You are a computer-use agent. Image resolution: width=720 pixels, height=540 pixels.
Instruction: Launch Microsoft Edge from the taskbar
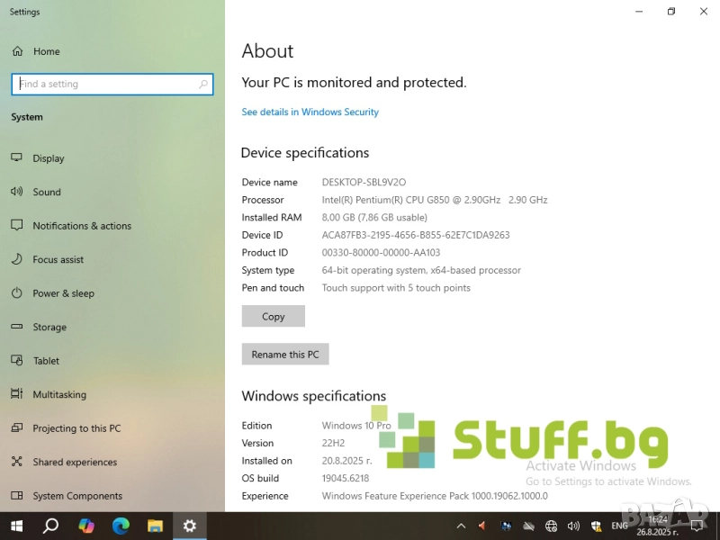click(121, 526)
